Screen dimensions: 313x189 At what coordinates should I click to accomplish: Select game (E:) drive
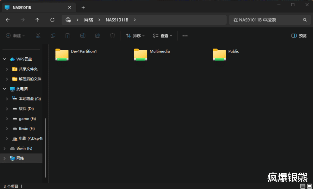[27, 119]
